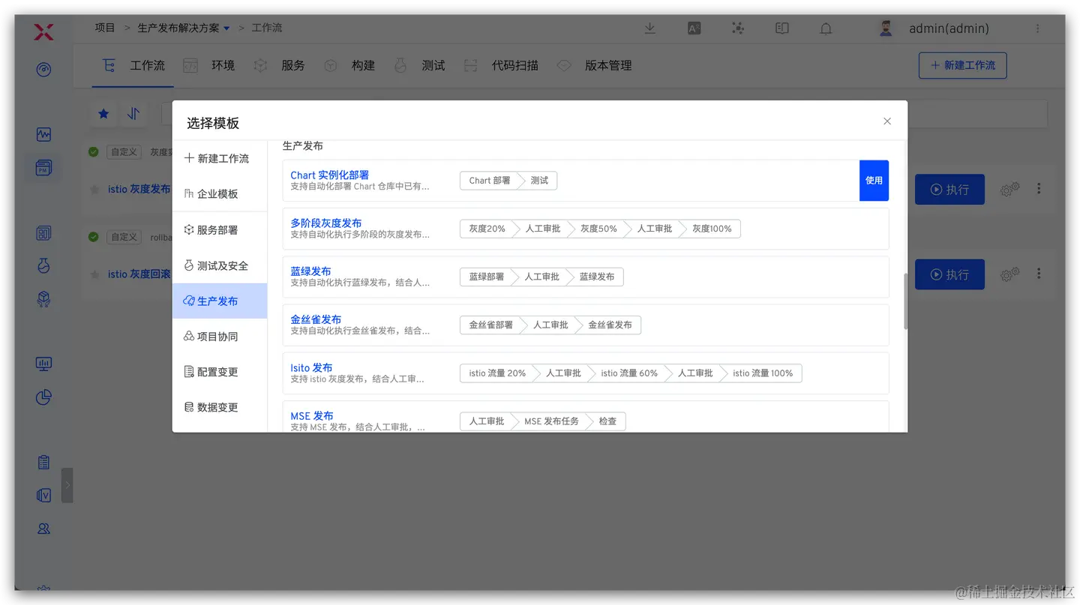Close the 选择模板 dialog

click(x=887, y=121)
